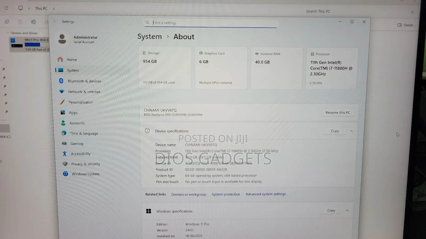Click the Rename icon in Explorer toolbar
Image resolution: width=426 pixels, height=239 pixels.
click(33, 22)
